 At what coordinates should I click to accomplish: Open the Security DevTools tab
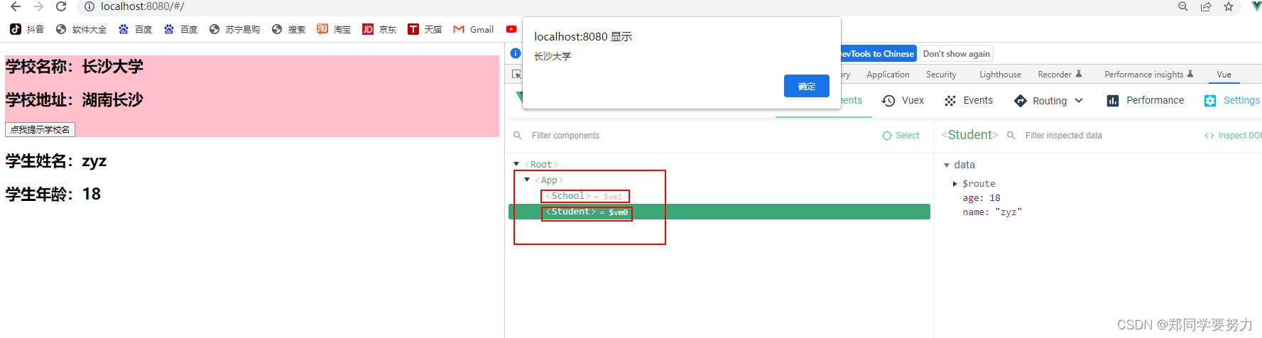(941, 75)
